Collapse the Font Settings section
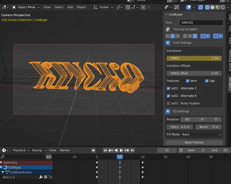This screenshot has height=184, width=231. [x=168, y=43]
